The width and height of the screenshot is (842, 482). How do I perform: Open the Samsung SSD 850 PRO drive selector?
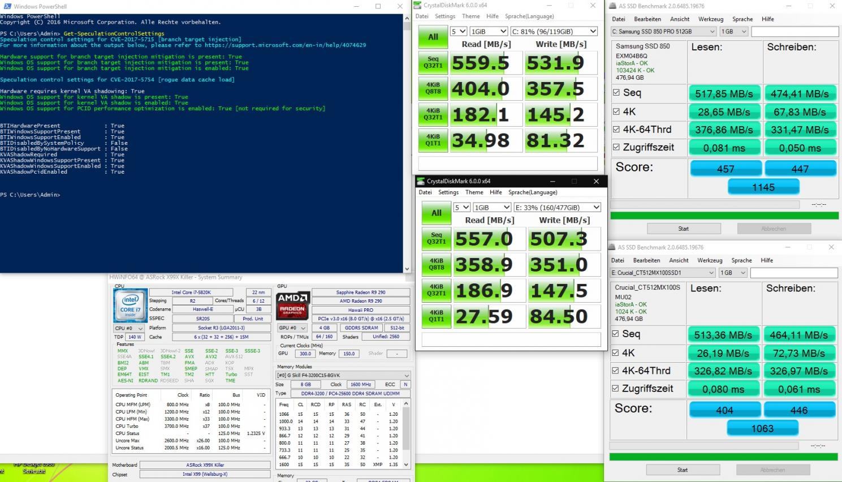pyautogui.click(x=663, y=32)
